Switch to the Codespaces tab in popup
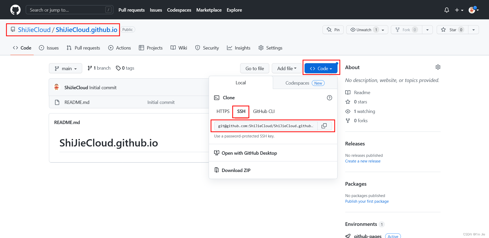This screenshot has height=238, width=489. click(x=305, y=83)
